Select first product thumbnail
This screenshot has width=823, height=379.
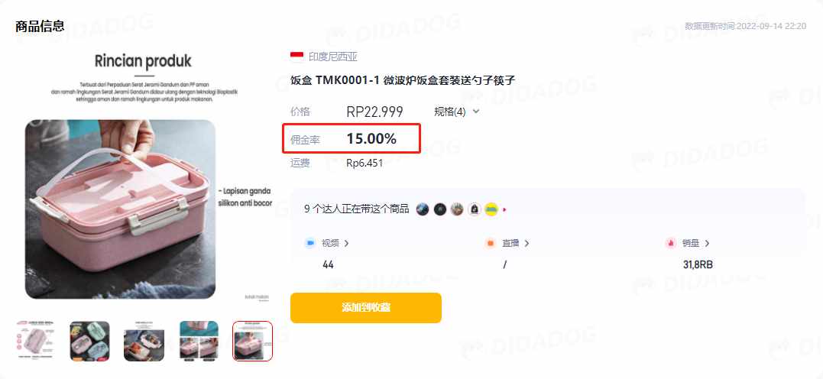[36, 342]
